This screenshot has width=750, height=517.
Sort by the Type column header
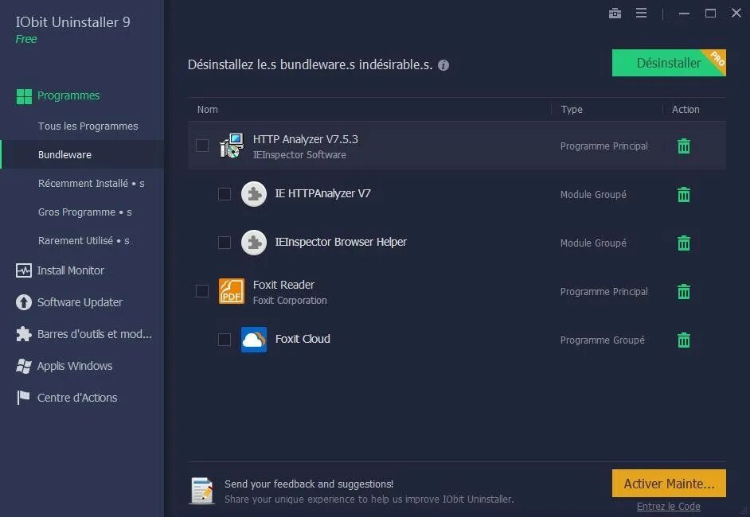[572, 110]
